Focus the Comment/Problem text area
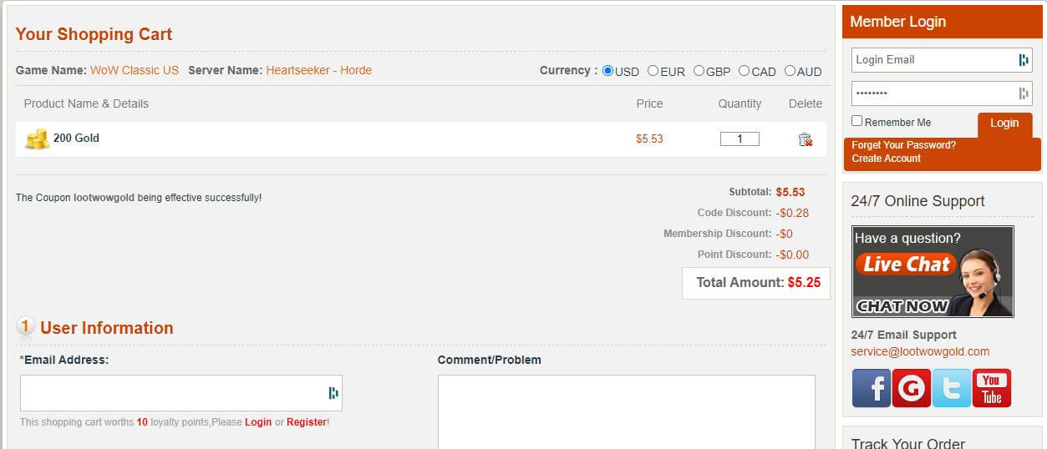Viewport: 1047px width, 449px height. [627, 411]
